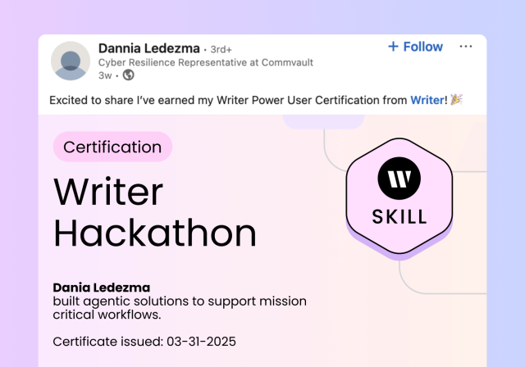Click the black Writer W logo

tap(399, 179)
